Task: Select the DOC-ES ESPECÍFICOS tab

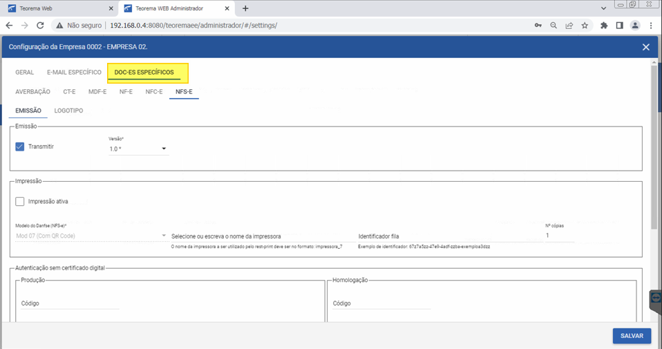Action: click(144, 72)
